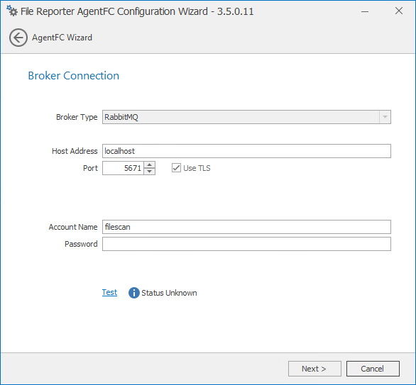Cancel the wizard setup
Viewport: 416px width, 385px height.
pos(373,369)
